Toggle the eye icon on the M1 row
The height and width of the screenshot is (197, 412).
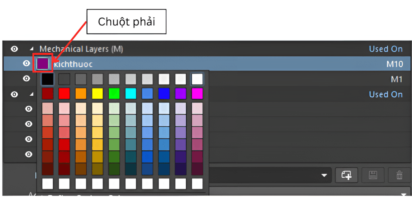click(x=27, y=78)
